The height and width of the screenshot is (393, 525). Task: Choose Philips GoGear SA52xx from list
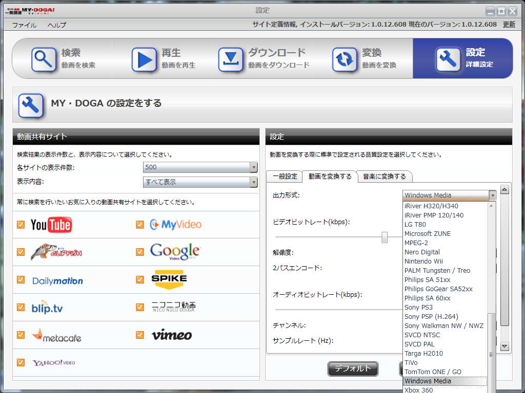coord(445,289)
